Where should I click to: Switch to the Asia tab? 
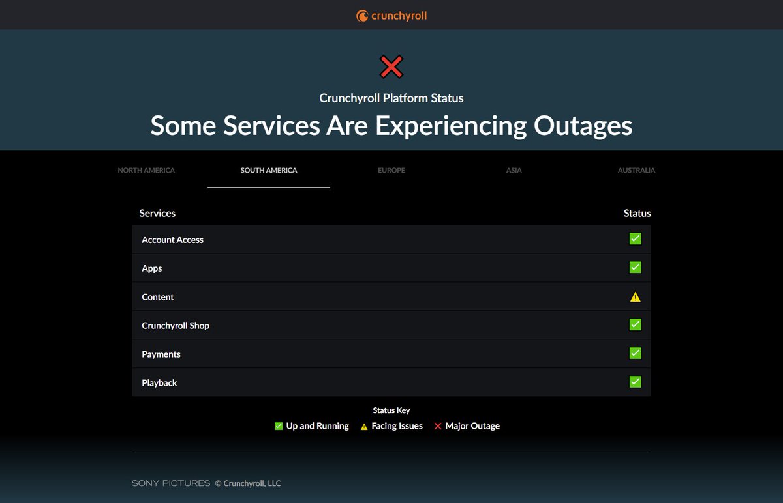[x=514, y=170]
